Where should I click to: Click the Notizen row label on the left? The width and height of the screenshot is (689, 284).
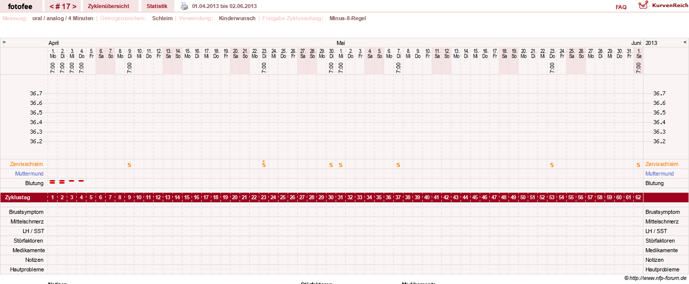coord(34,260)
